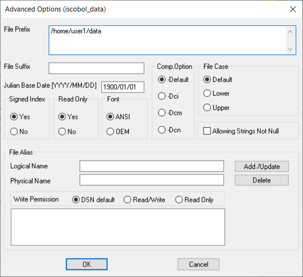
Task: Click the Cancel button
Action: click(x=198, y=264)
